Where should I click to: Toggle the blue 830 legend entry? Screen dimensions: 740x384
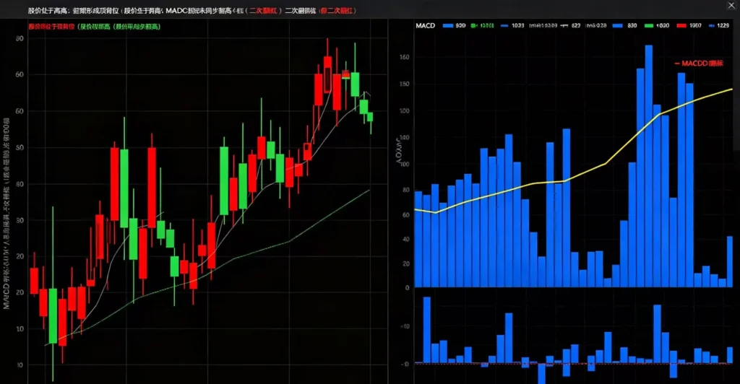(x=625, y=25)
